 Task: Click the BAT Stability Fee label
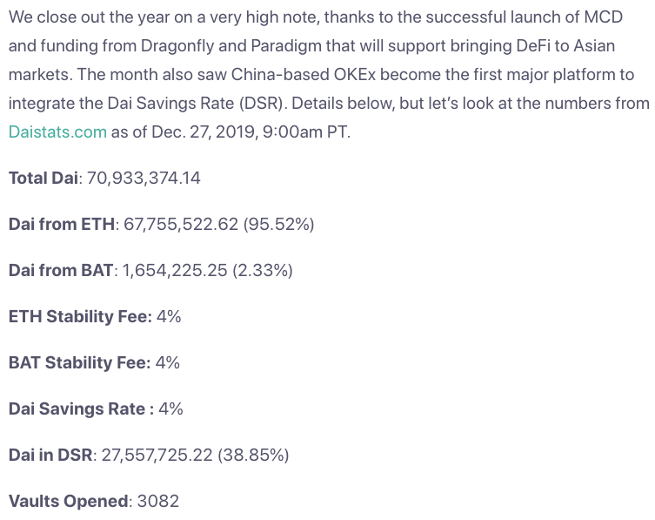point(79,362)
